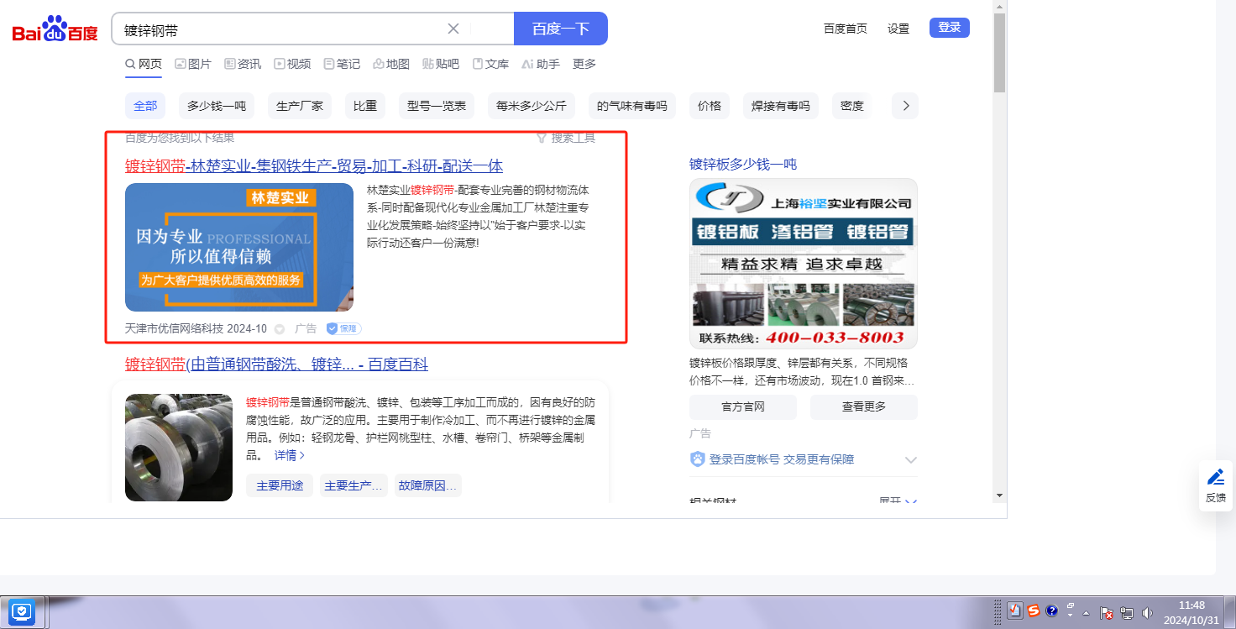Screen dimensions: 1236x629
Task: Select the 的气味有毒吗 filter chip
Action: [x=632, y=106]
